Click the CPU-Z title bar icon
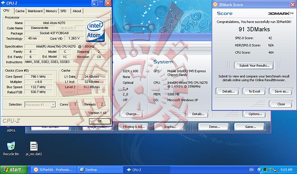Viewport: 297px width, 174px height. click(3, 3)
